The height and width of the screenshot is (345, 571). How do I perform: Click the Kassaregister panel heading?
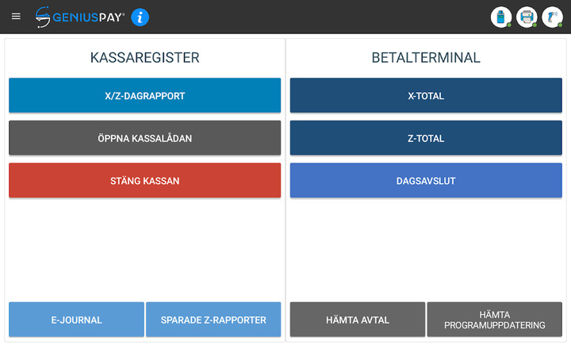(x=144, y=57)
